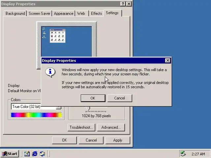Open the Start menu

pos(10,154)
